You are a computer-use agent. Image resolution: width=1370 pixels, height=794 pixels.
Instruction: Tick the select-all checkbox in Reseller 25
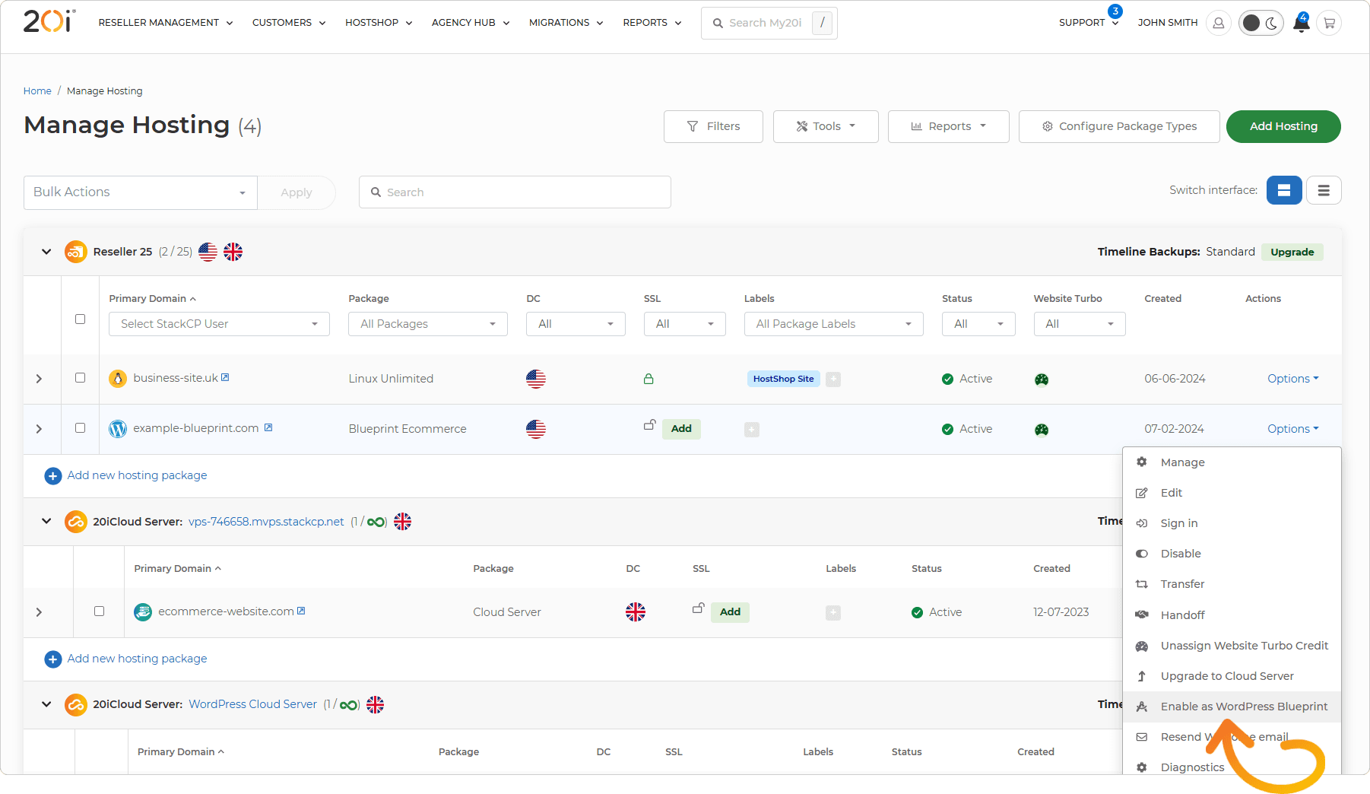coord(80,319)
